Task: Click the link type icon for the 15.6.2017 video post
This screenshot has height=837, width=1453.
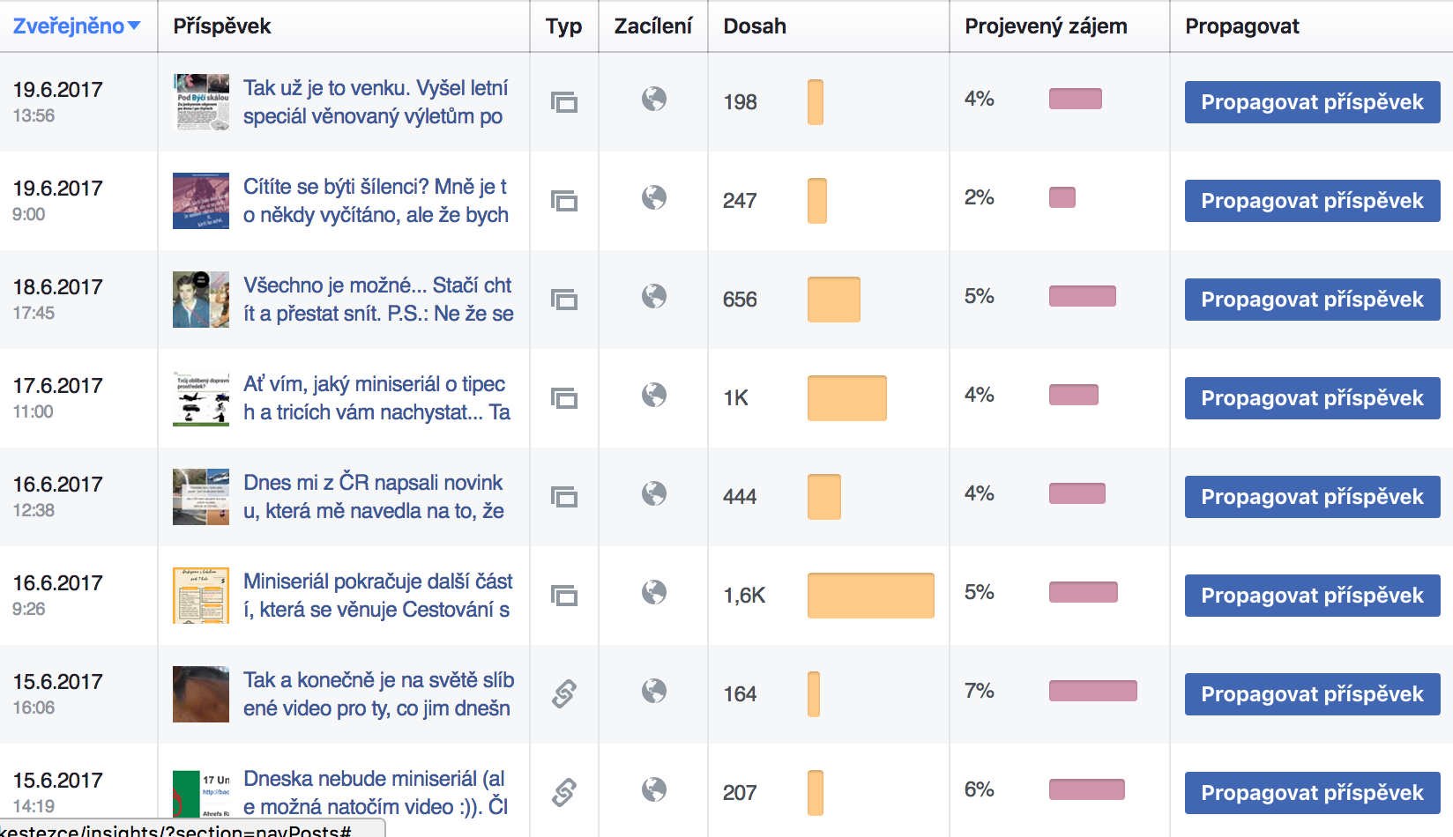Action: click(563, 693)
